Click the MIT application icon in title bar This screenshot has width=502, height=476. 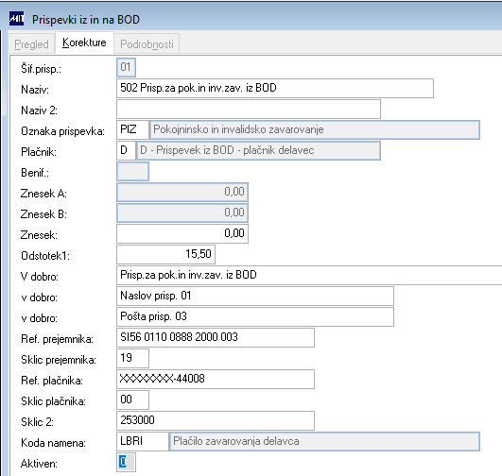(x=16, y=19)
